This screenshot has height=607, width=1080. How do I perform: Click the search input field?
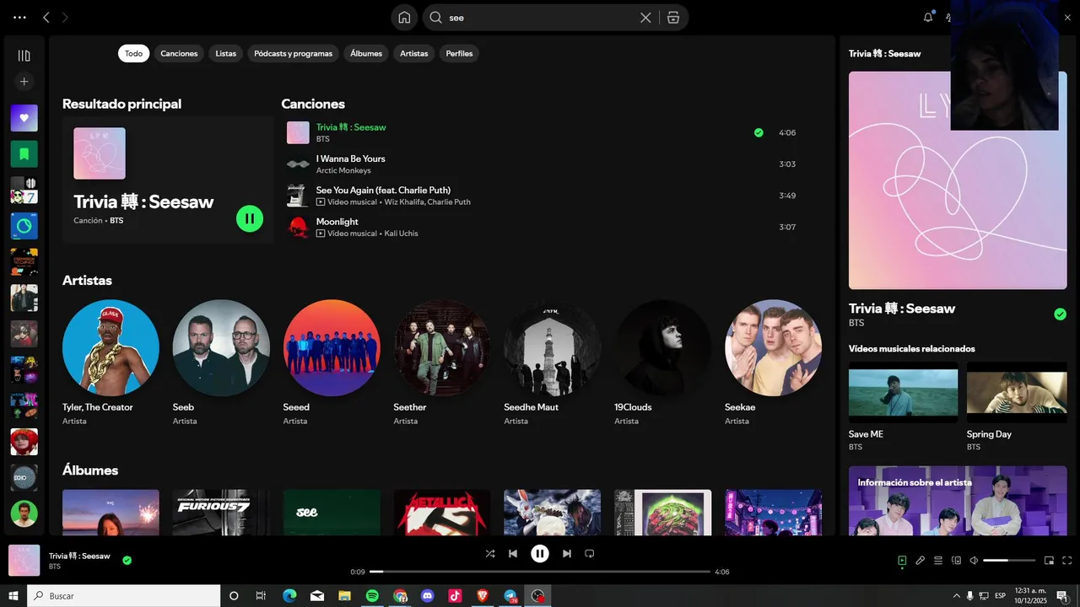[x=540, y=18]
